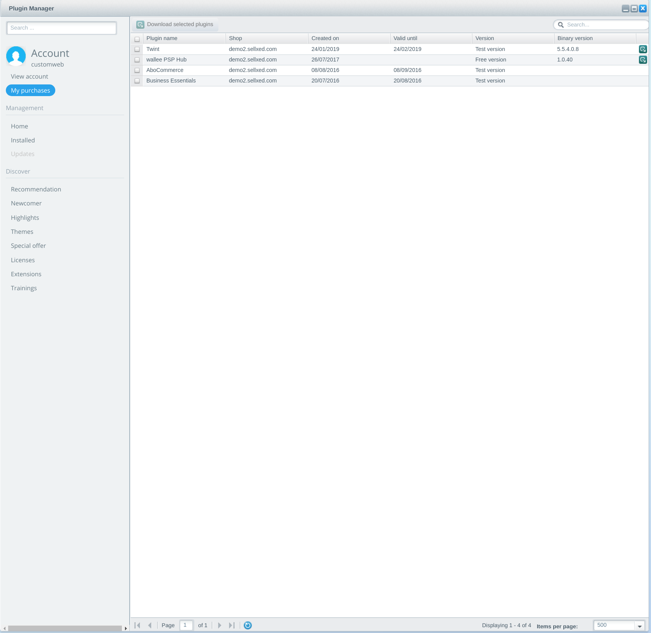The width and height of the screenshot is (651, 633).
Task: Open the View account link
Action: [30, 76]
